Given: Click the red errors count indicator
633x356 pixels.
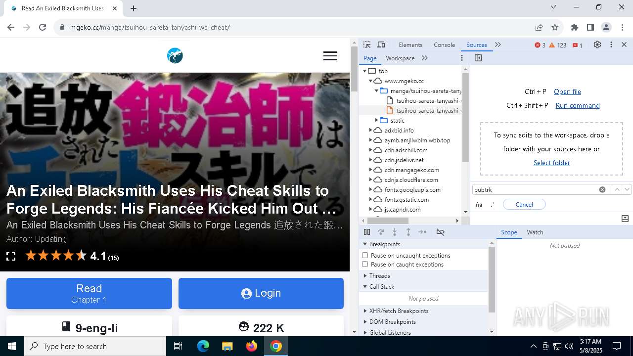Looking at the screenshot, I should [x=540, y=45].
